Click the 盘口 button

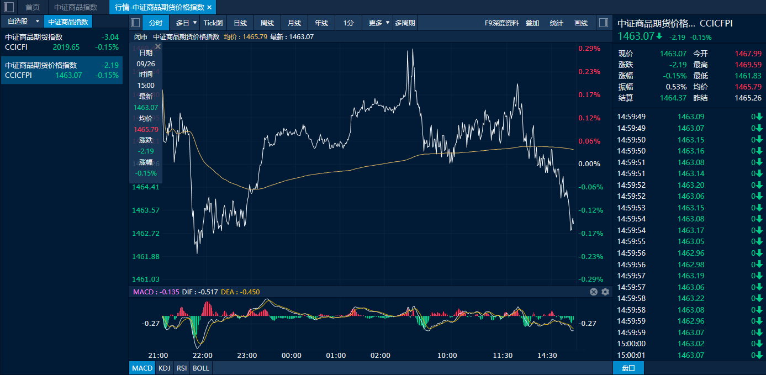628,368
